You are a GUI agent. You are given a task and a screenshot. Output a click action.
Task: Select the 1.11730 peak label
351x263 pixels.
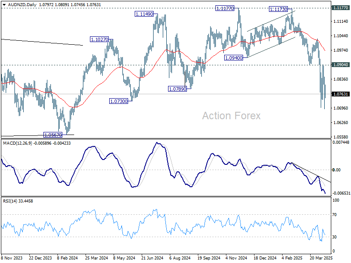coord(279,9)
